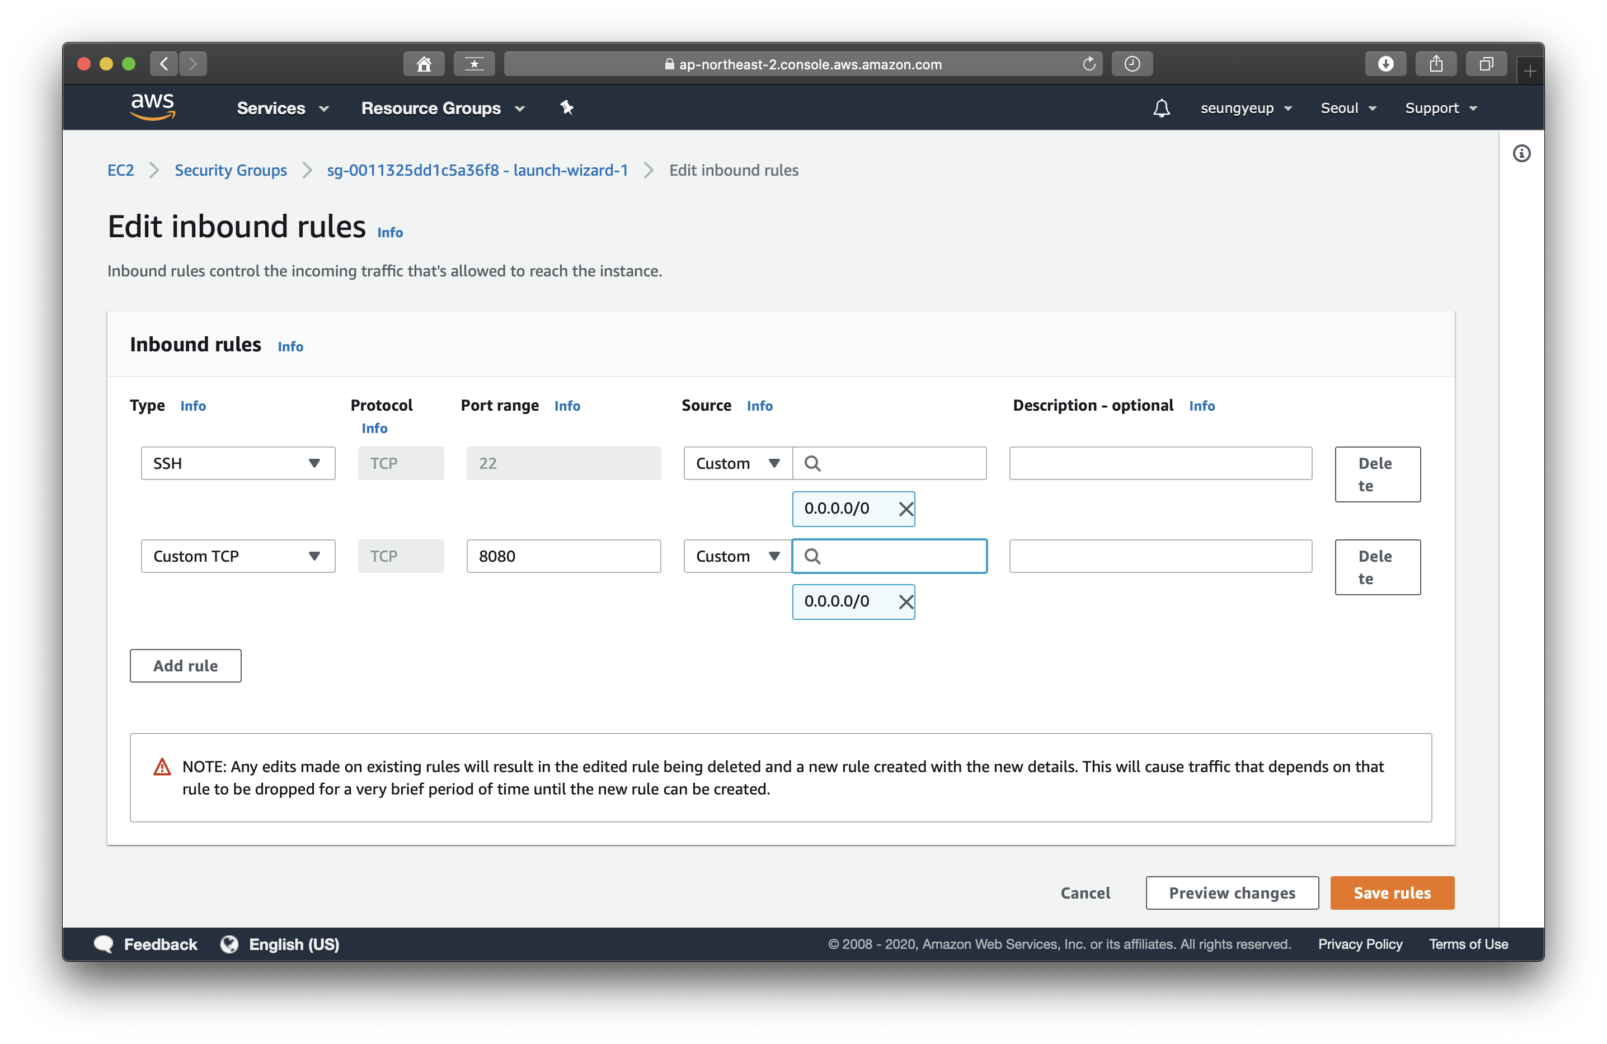Open Safari's downloads icon
Image resolution: width=1607 pixels, height=1044 pixels.
point(1385,64)
